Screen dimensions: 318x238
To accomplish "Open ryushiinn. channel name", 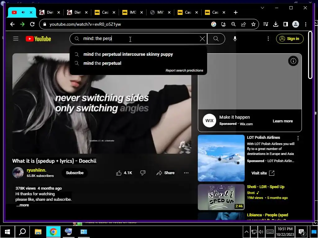I will pos(37,170).
